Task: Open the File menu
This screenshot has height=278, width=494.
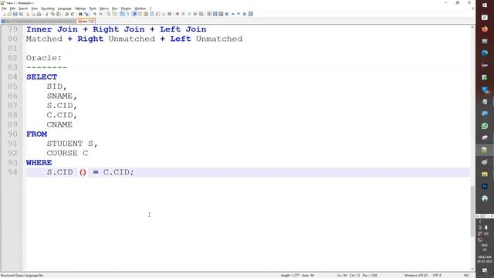Action: click(x=4, y=8)
